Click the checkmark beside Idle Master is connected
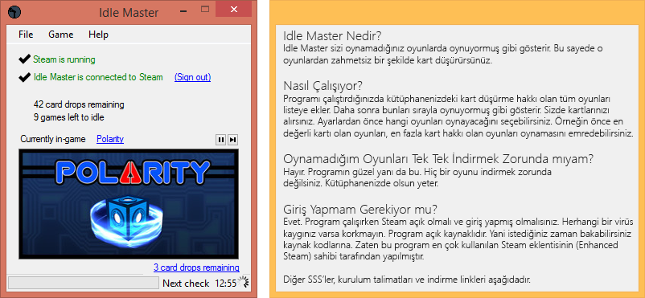 click(x=25, y=77)
